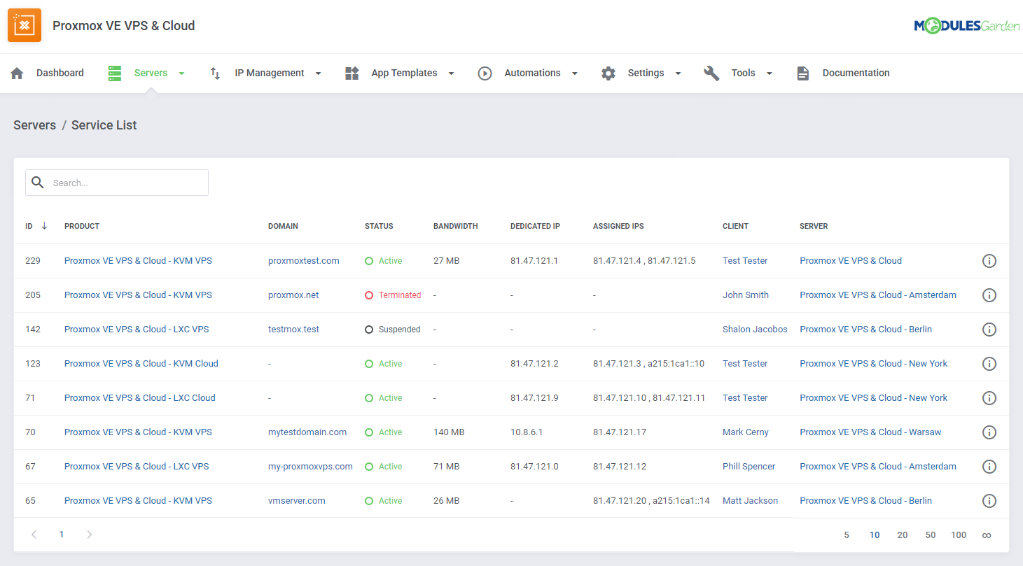Open client Shalon Jacobos

(x=755, y=330)
